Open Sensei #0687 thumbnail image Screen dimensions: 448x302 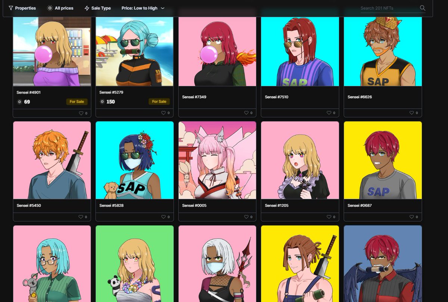(x=383, y=160)
